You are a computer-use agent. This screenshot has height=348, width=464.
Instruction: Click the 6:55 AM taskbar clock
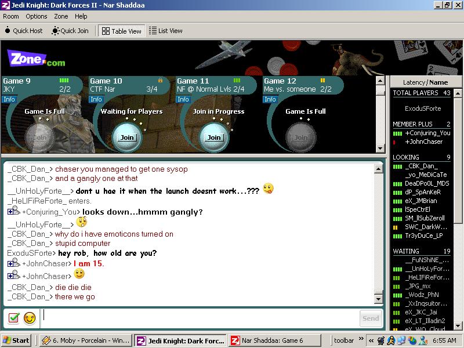pos(444,340)
